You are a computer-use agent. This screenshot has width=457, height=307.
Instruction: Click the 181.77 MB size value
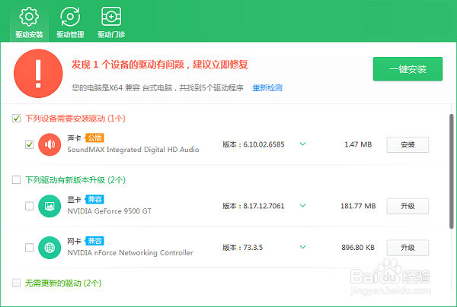(358, 206)
